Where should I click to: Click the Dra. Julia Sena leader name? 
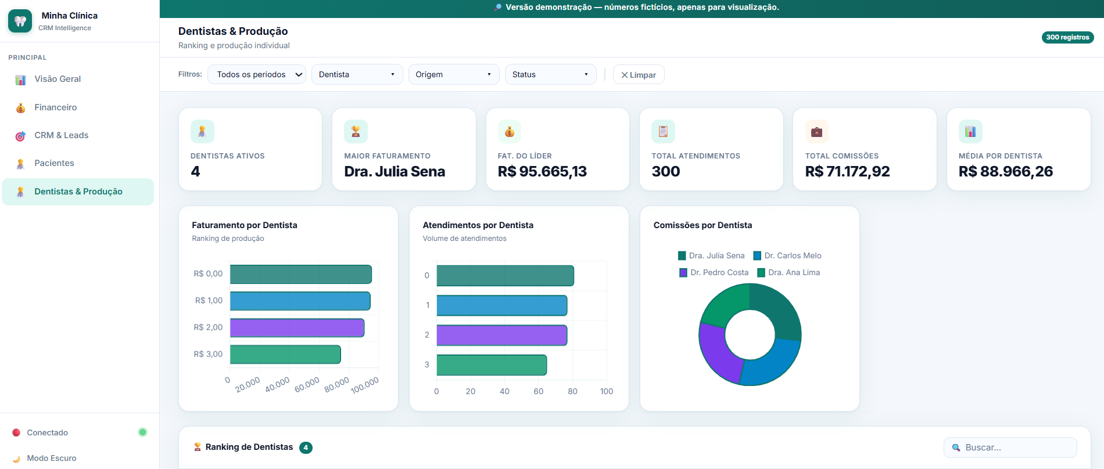(x=395, y=172)
